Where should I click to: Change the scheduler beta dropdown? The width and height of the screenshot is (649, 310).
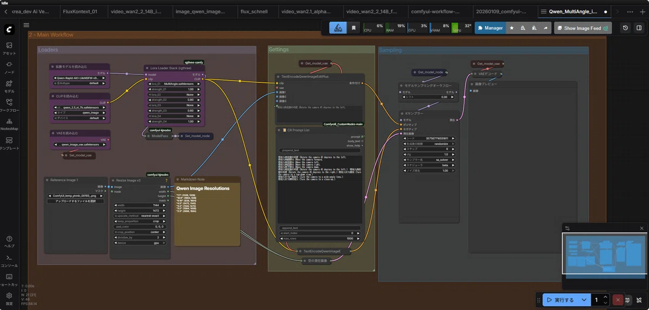tap(430, 166)
